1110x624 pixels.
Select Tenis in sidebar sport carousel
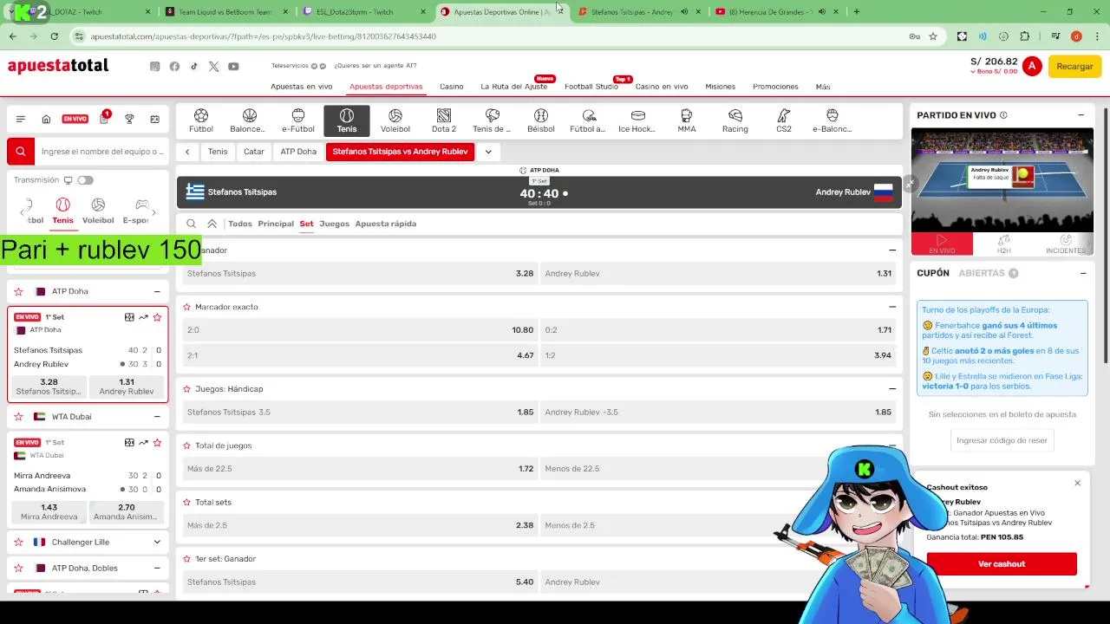[63, 211]
